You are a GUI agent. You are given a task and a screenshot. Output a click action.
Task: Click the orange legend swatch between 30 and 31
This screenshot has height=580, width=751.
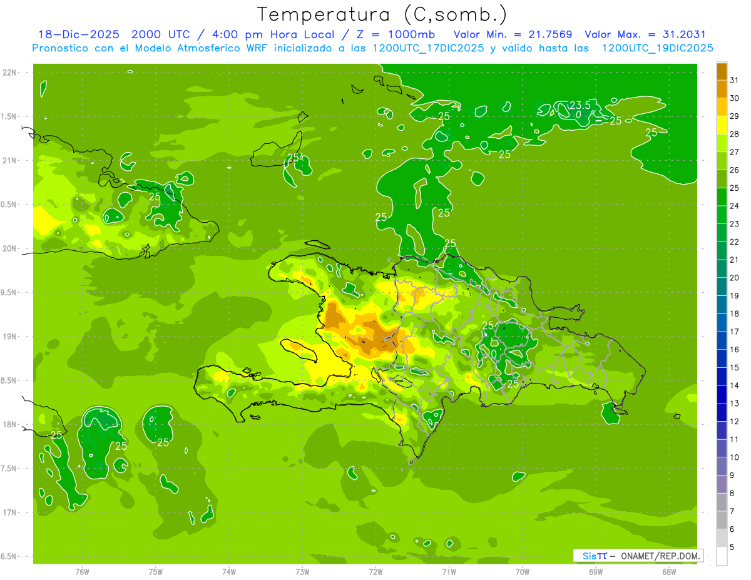point(722,89)
